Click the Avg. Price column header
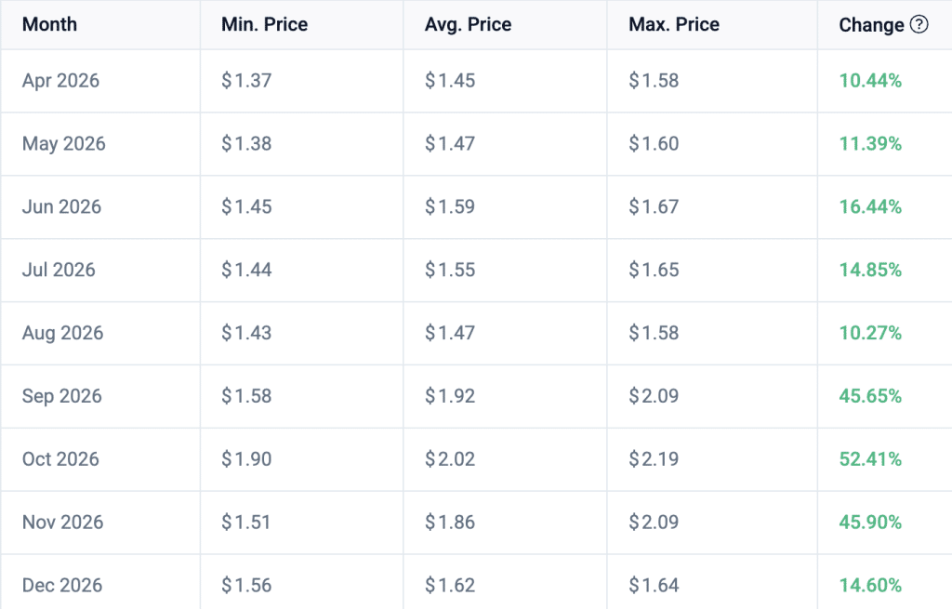This screenshot has width=952, height=609. coord(468,25)
